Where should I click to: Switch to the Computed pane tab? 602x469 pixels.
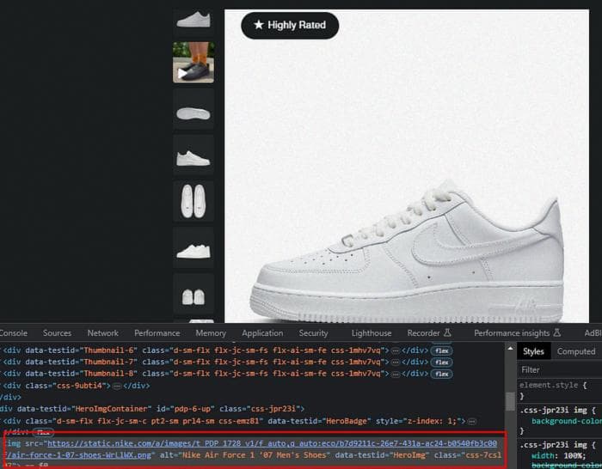click(x=576, y=351)
